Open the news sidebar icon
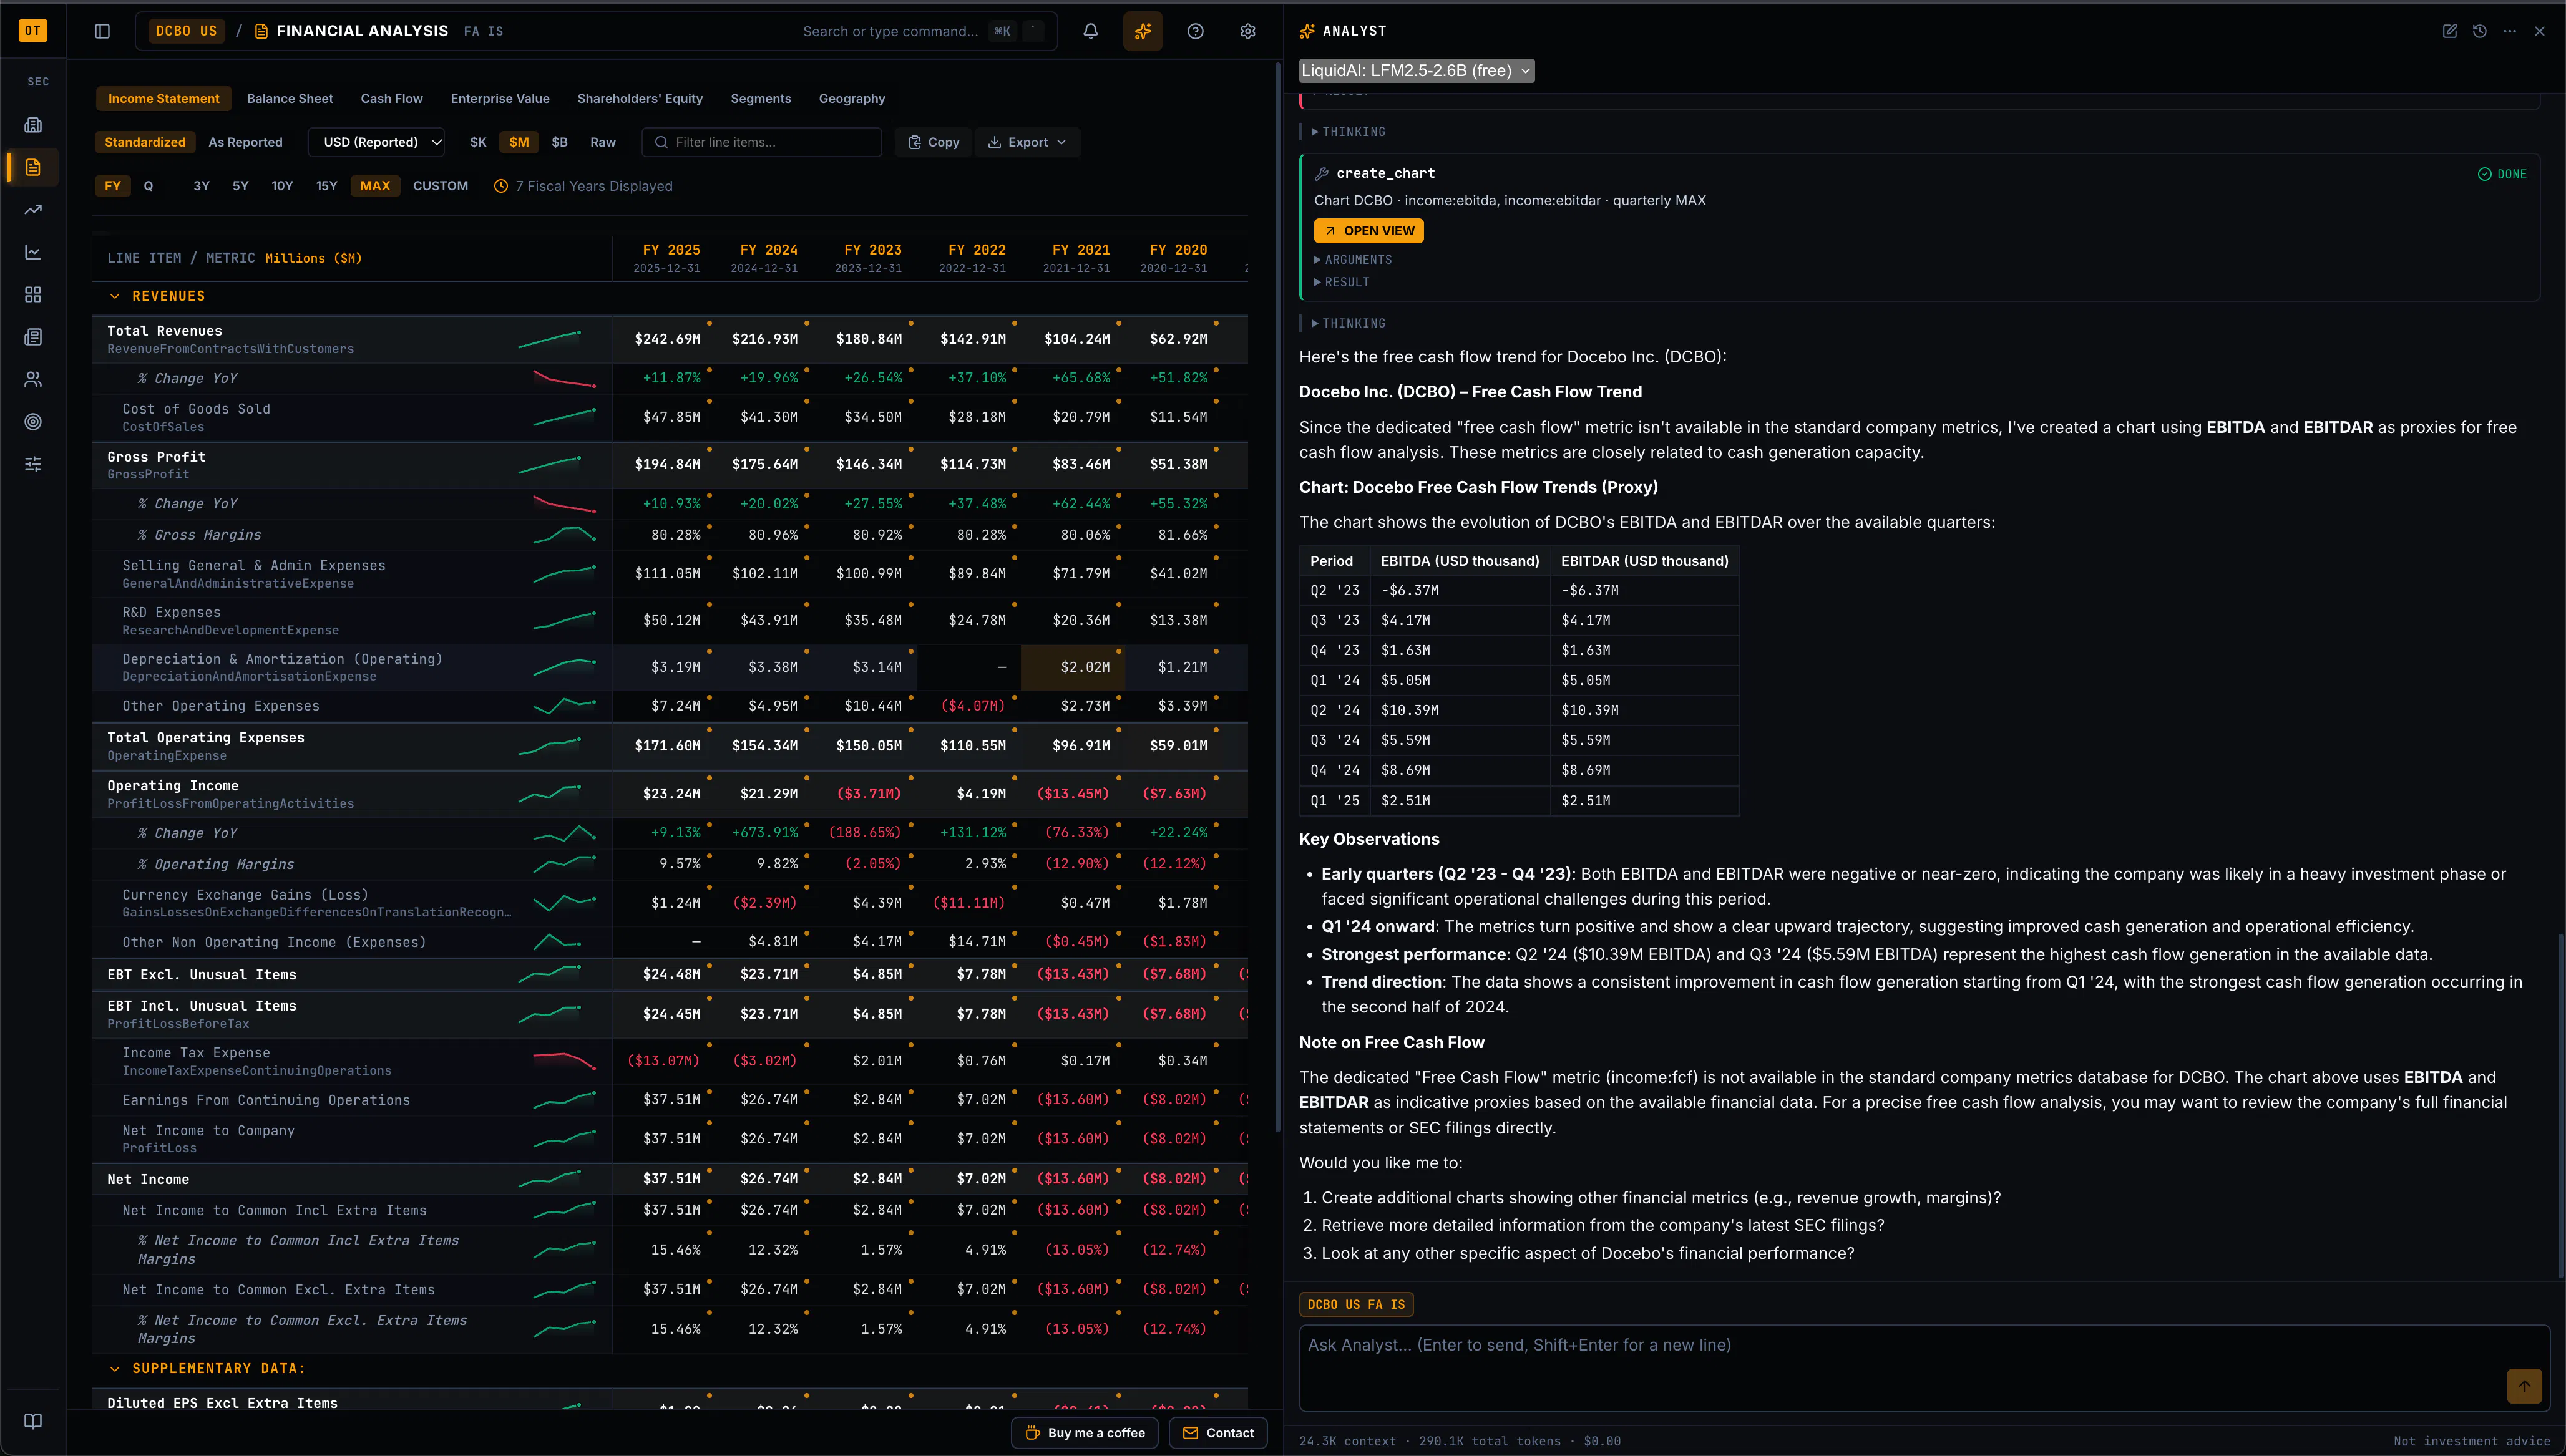 click(33, 337)
